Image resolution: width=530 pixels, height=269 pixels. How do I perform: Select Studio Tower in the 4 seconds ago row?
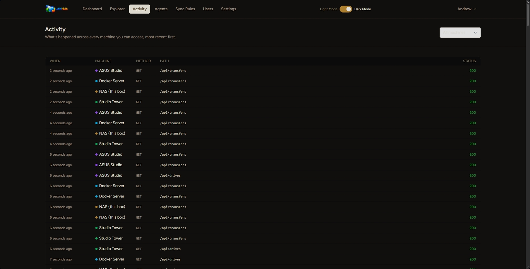111,144
